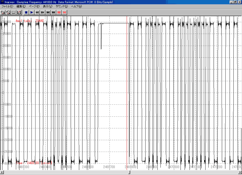The width and height of the screenshot is (242, 175).
Task: Open the 表示(V) menu
Action: 48,7
